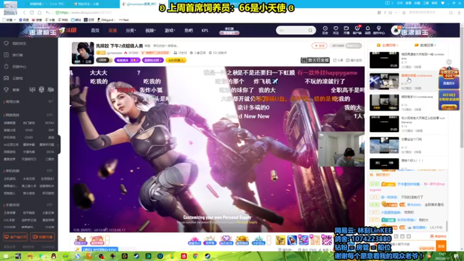Open the 鱼吧 nav item
This screenshot has height=261, width=464.
tap(188, 31)
